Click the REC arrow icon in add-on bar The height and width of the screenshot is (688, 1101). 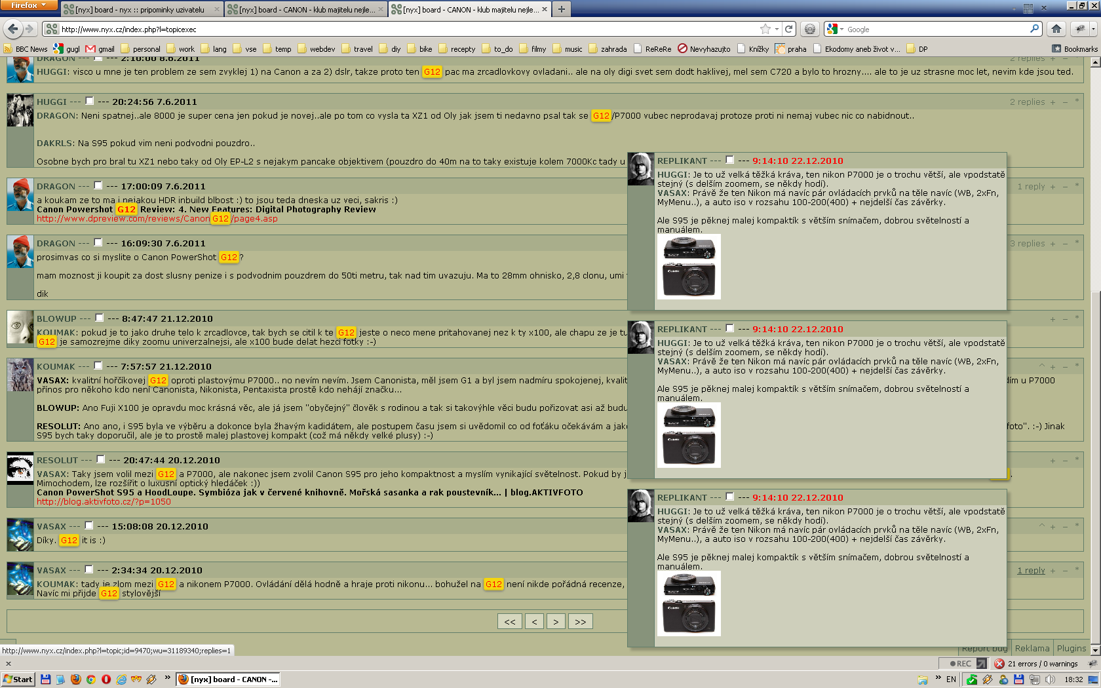click(x=981, y=663)
